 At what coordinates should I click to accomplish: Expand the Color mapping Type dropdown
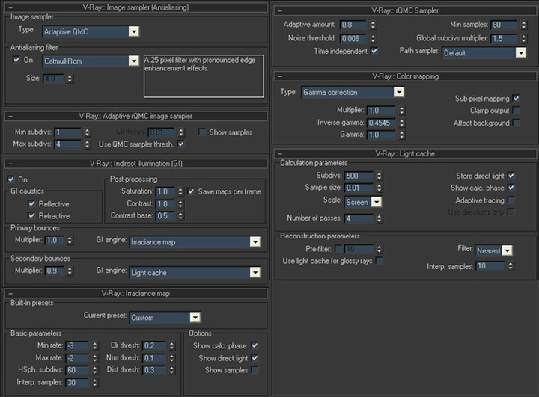pyautogui.click(x=398, y=92)
